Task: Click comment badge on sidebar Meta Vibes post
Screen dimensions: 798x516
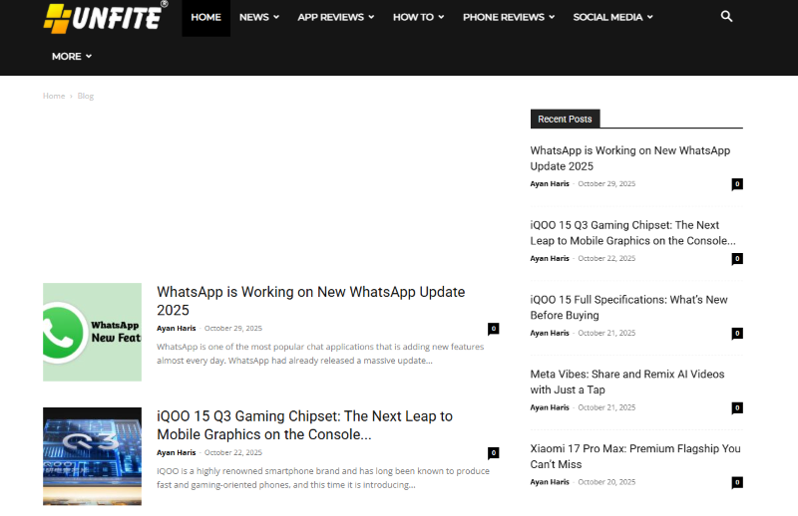Action: point(737,407)
